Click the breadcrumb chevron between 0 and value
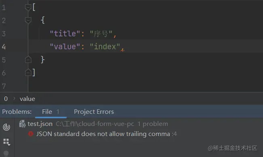Screen dimensions: 263x157 pyautogui.click(x=14, y=98)
